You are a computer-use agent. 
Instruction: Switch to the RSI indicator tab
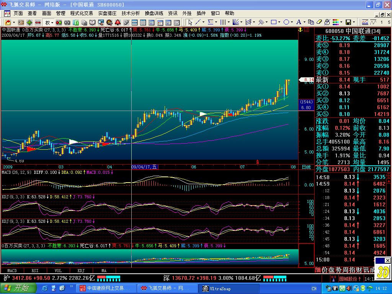click(35, 271)
